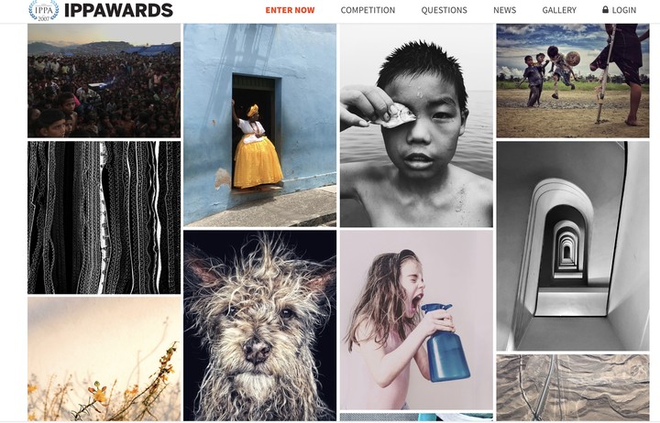
Task: View the aerial desert landscape photo
Action: click(x=573, y=387)
